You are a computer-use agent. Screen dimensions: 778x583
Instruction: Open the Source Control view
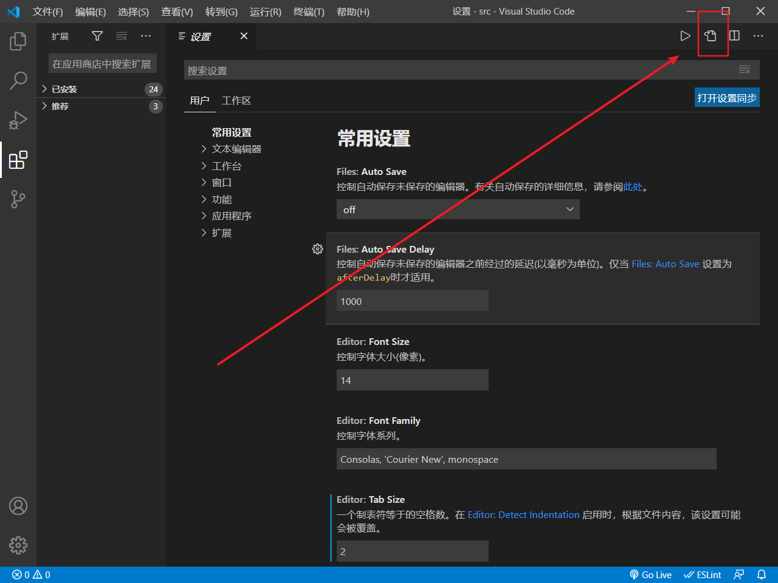click(x=18, y=199)
